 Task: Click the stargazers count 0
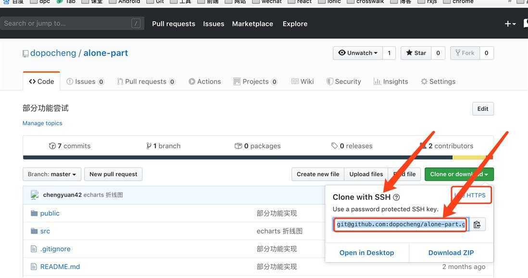(x=438, y=53)
